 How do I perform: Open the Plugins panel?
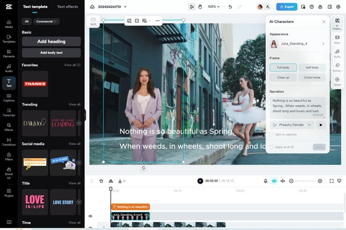coord(9,193)
